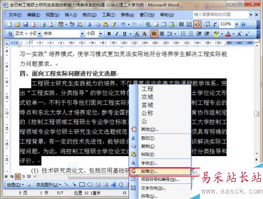Choose 其他(O)... in the context menu
Viewport: 263px width, 199px height.
[160, 129]
